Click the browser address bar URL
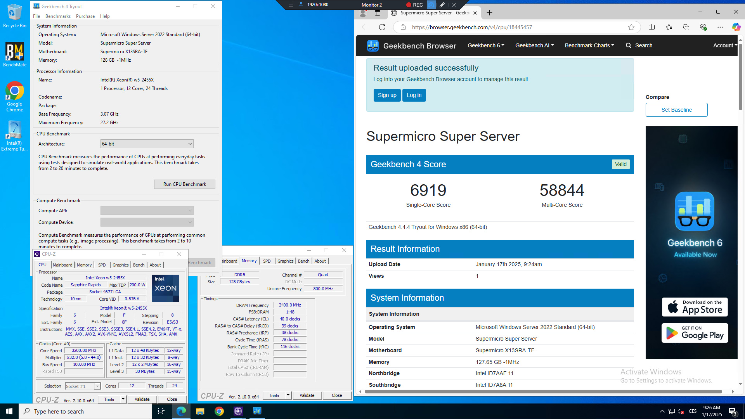This screenshot has width=745, height=419. click(x=472, y=27)
